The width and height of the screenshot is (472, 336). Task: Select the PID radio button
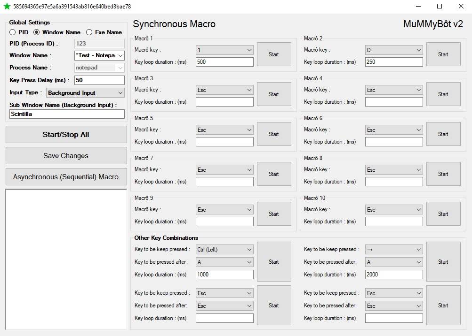[x=13, y=32]
